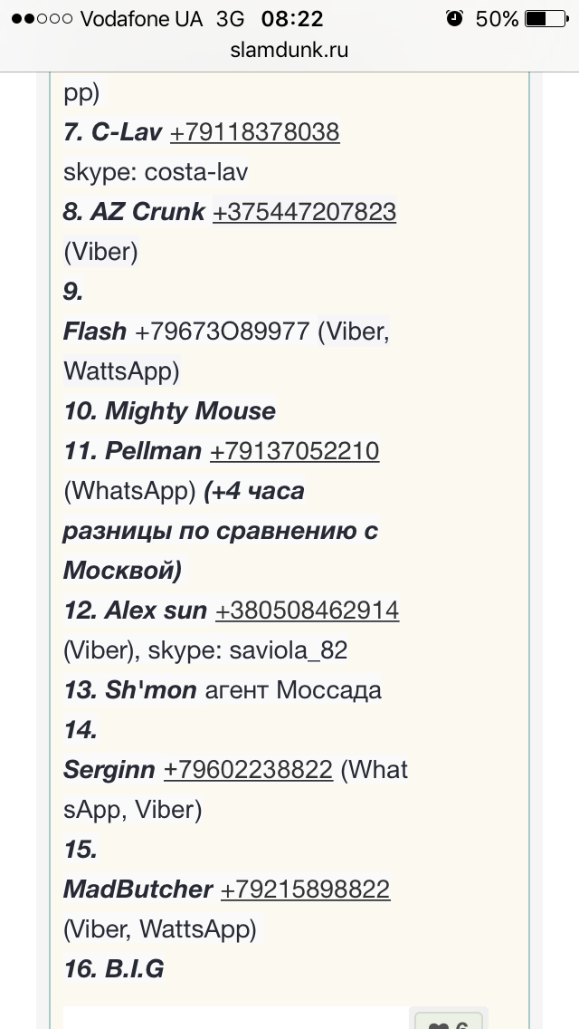Tap the 08:22 status bar clock

pyautogui.click(x=292, y=18)
